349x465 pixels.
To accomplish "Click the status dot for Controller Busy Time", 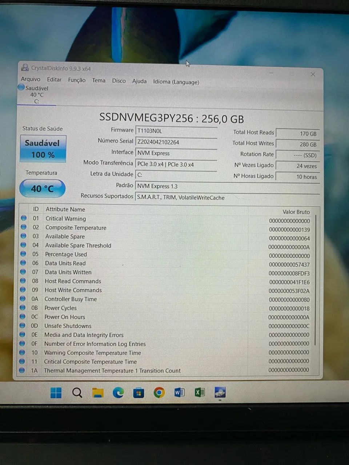I will tap(23, 299).
